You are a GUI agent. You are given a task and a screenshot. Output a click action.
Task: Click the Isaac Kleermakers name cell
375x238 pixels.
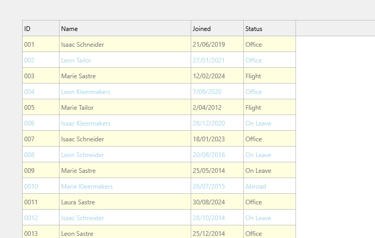125,123
